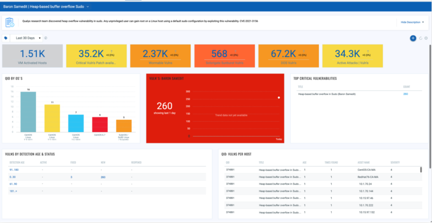Click the 61..90 detection age link
432x223 pixels.
(x=13, y=184)
